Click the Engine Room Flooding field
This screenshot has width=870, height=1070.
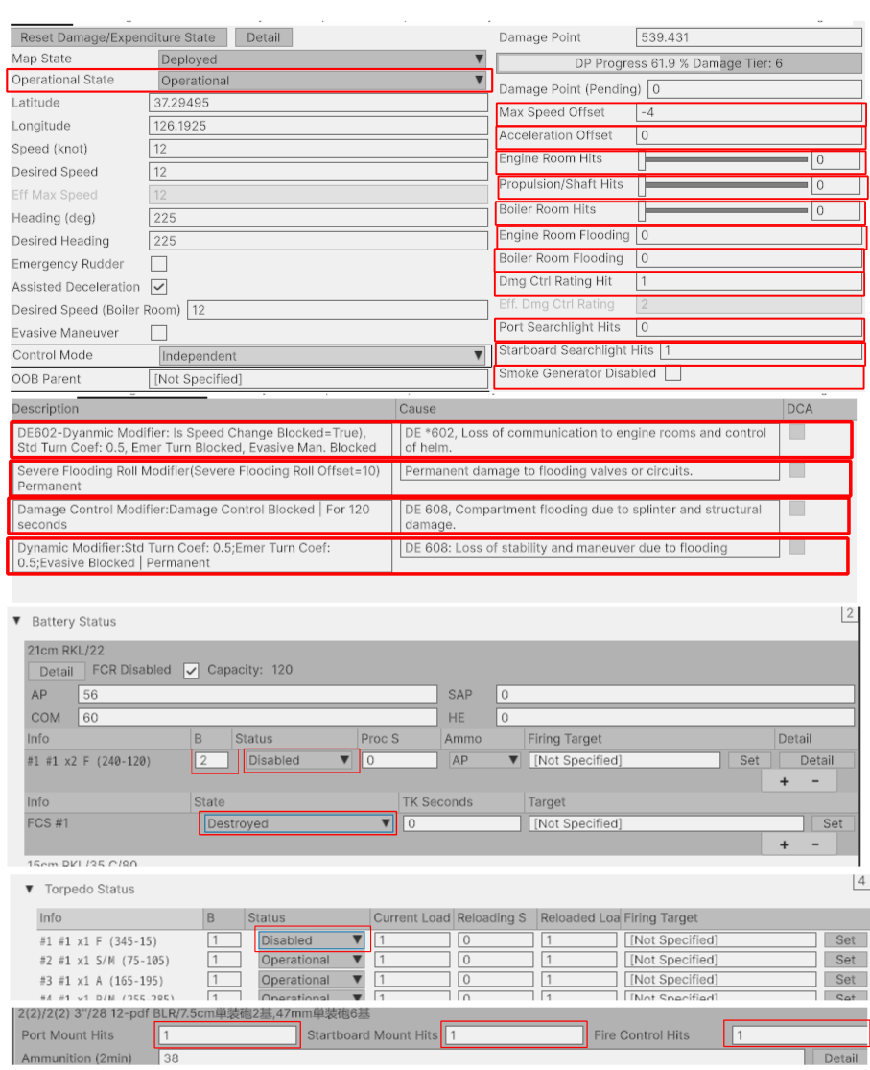click(748, 235)
